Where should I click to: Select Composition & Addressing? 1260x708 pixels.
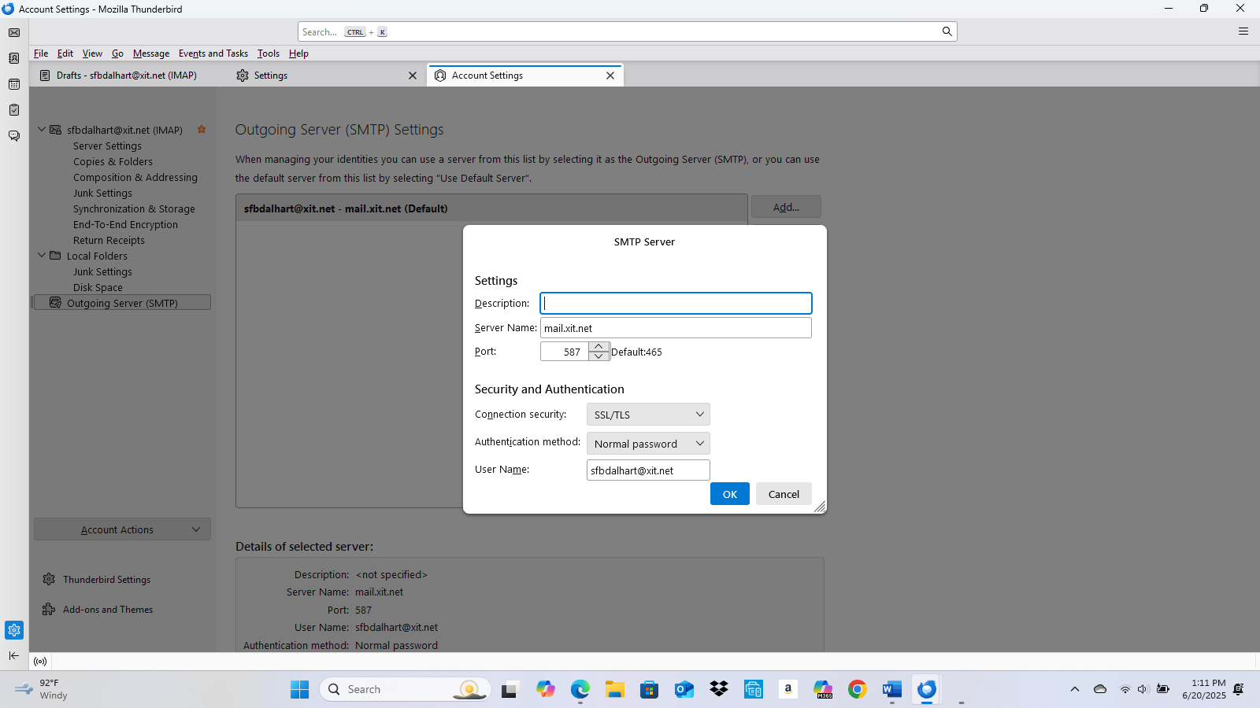[135, 177]
